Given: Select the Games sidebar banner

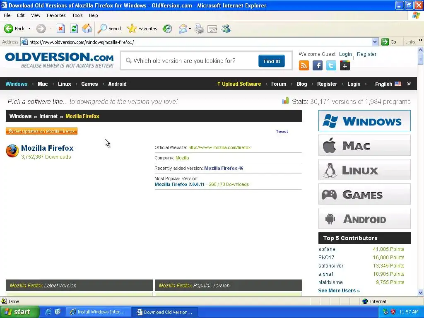Looking at the screenshot, I should (364, 194).
